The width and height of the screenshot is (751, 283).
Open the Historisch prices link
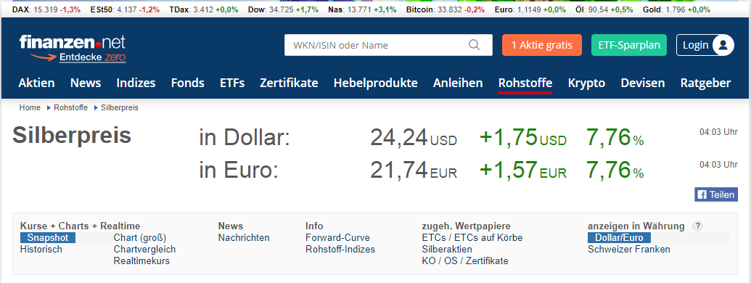(x=41, y=249)
